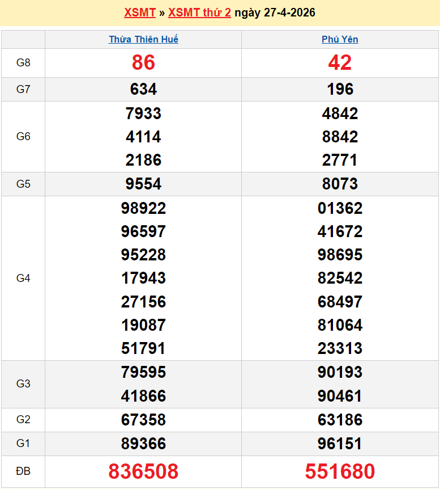
Task: Open the Thừa Thiên Huế column link
Action: tap(143, 39)
